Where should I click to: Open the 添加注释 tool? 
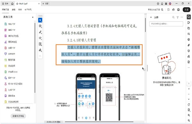10,66
